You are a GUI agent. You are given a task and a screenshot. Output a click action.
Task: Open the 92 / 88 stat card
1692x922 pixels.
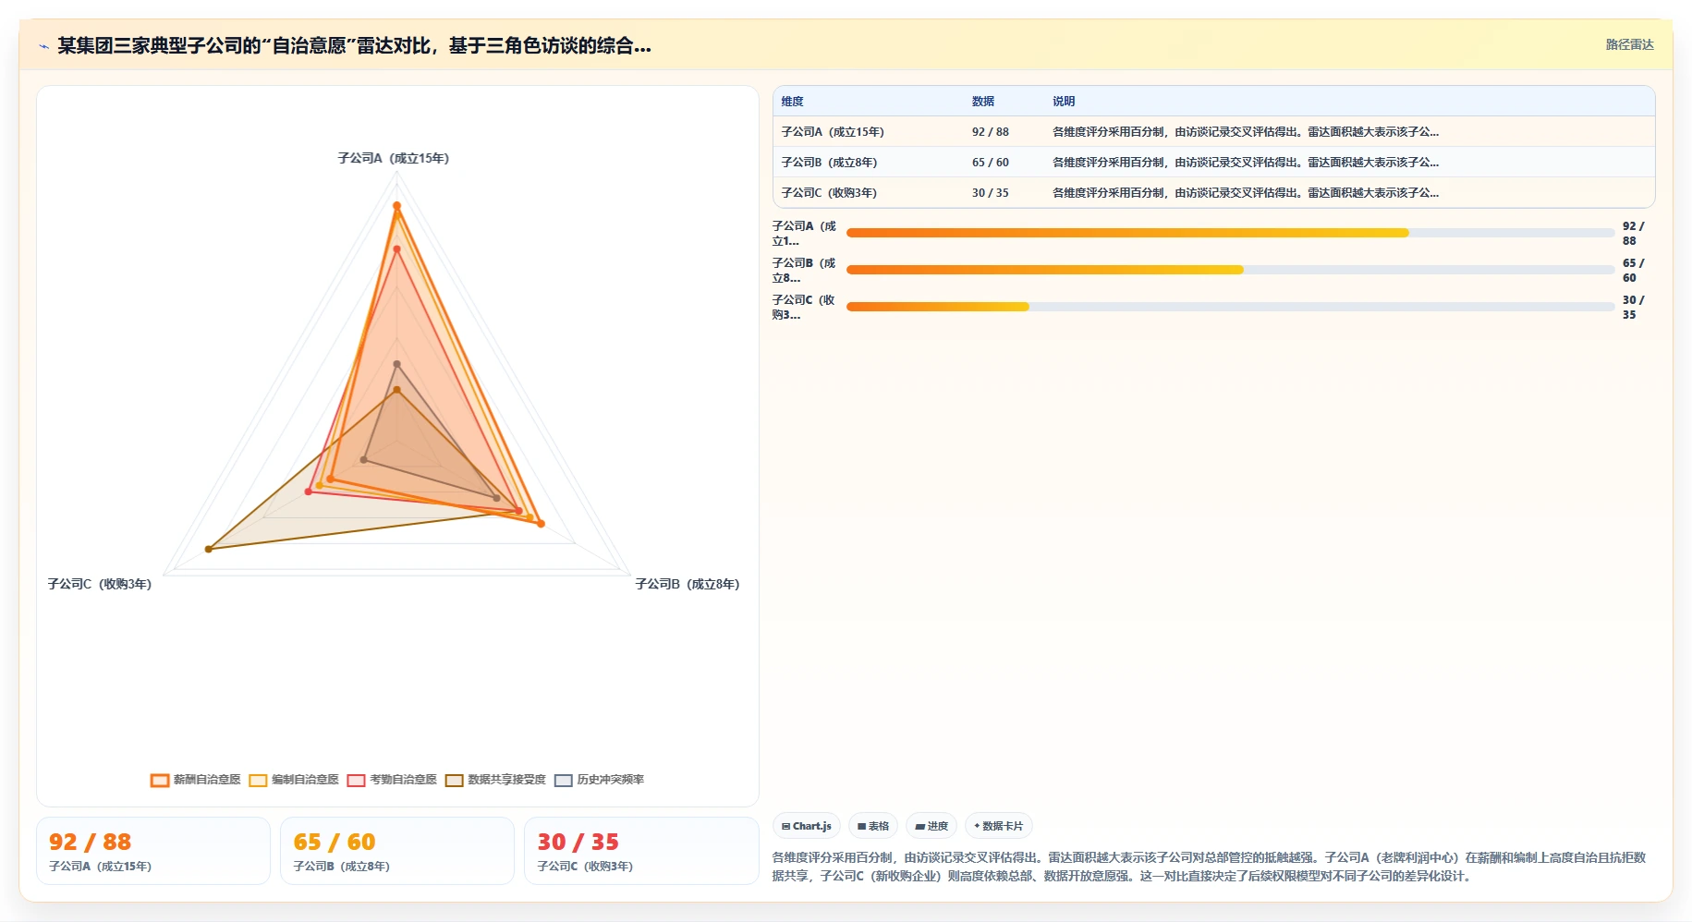tap(153, 851)
